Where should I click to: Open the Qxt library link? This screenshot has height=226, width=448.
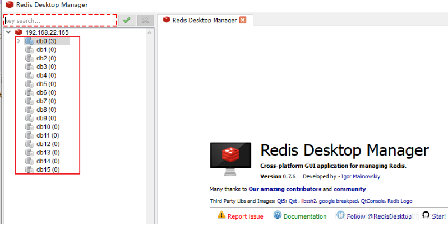(x=293, y=201)
